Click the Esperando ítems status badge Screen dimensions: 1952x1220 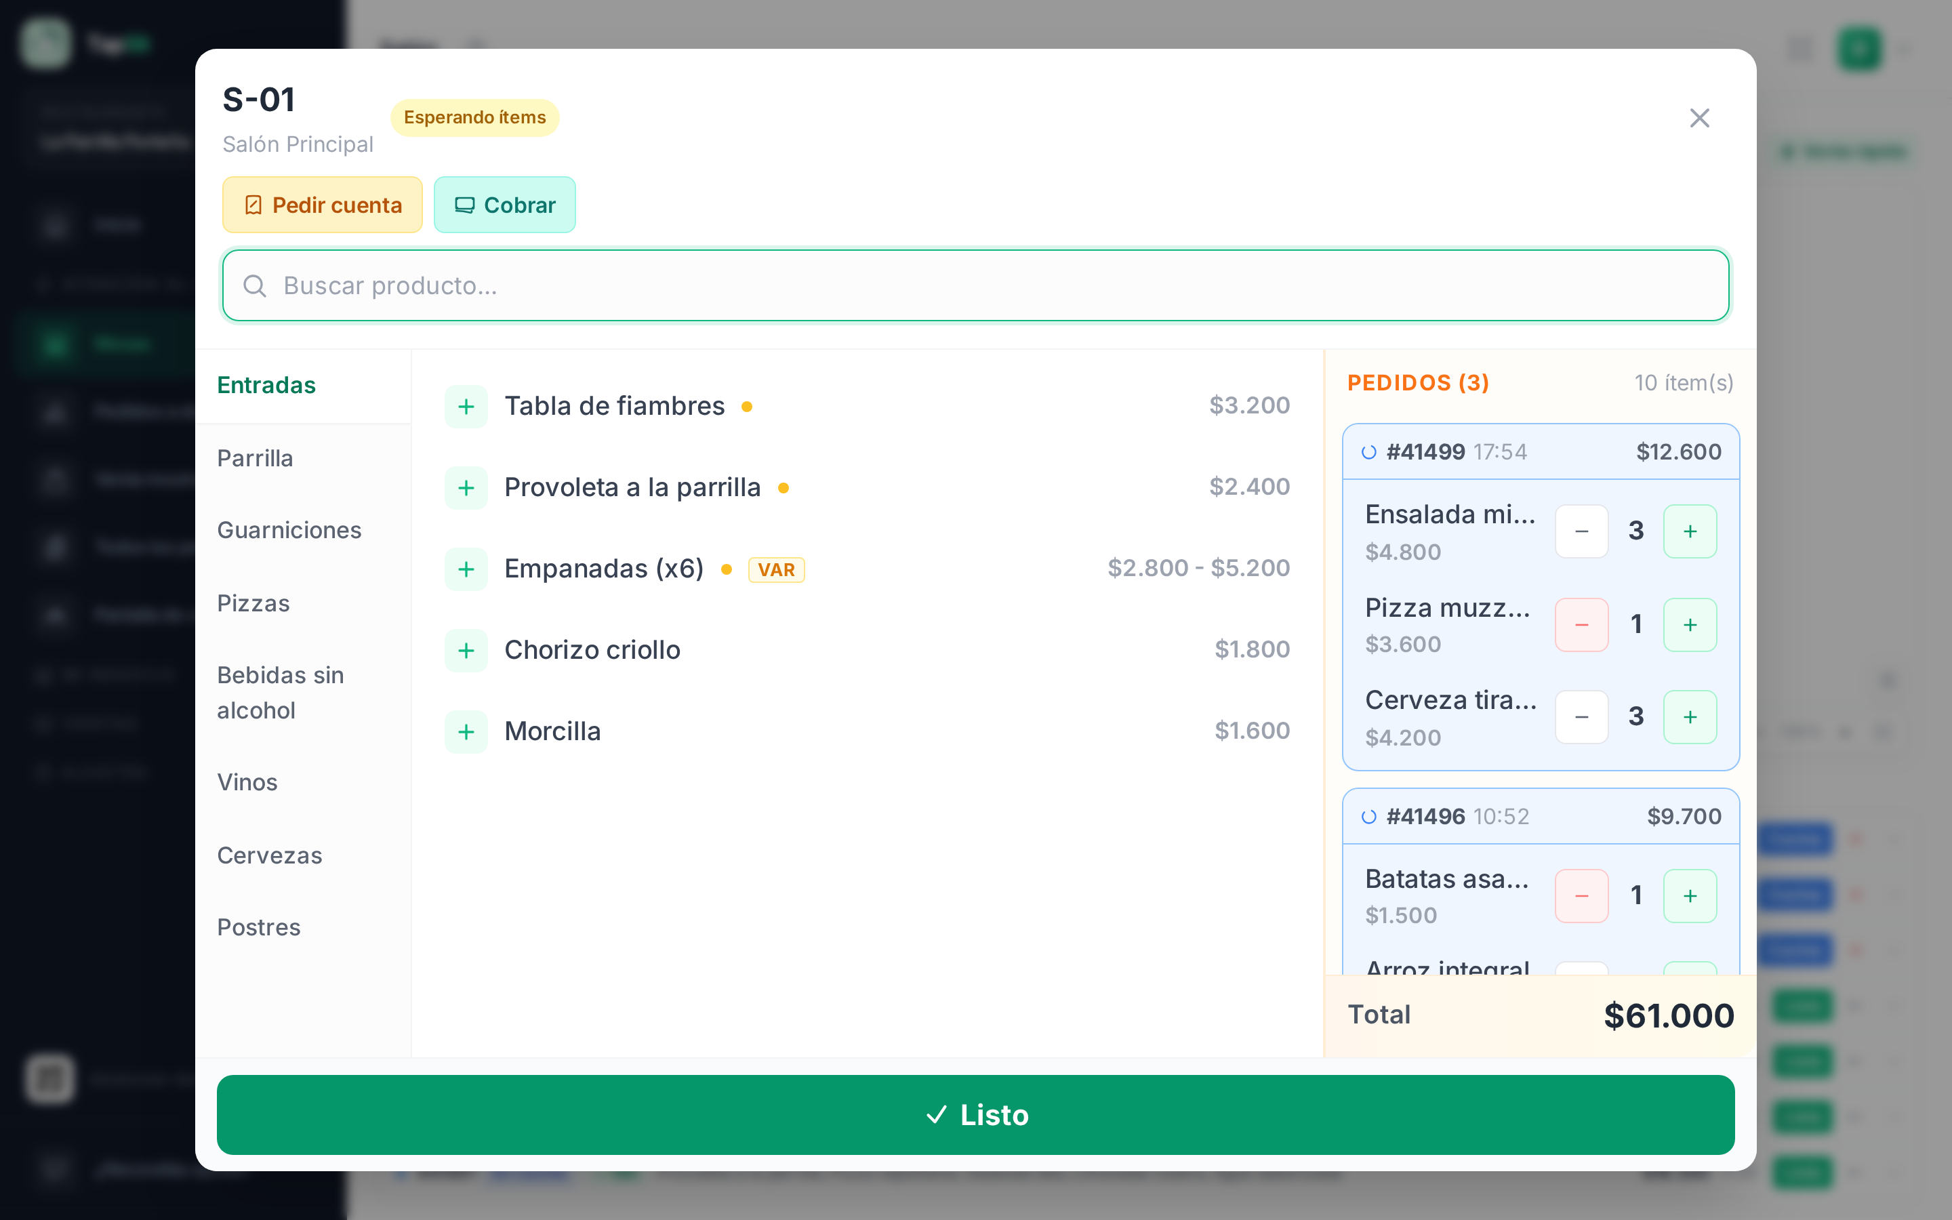point(475,118)
